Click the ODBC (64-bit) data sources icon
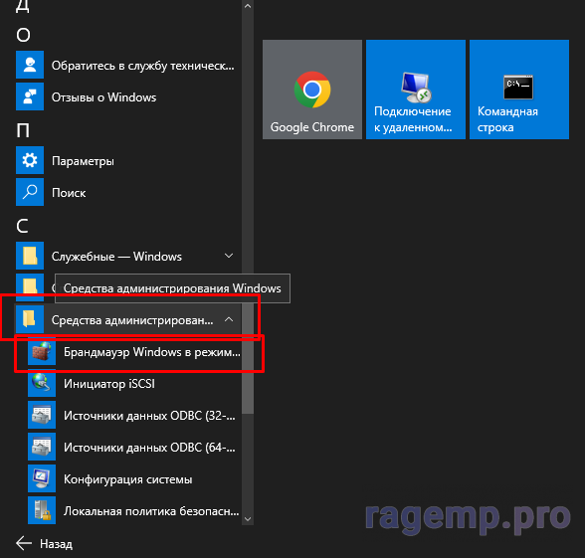Viewport: 585px width, 558px height. pyautogui.click(x=42, y=447)
